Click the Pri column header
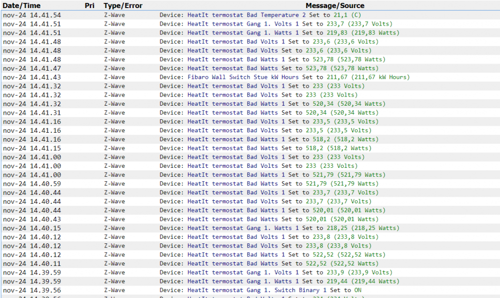 89,6
